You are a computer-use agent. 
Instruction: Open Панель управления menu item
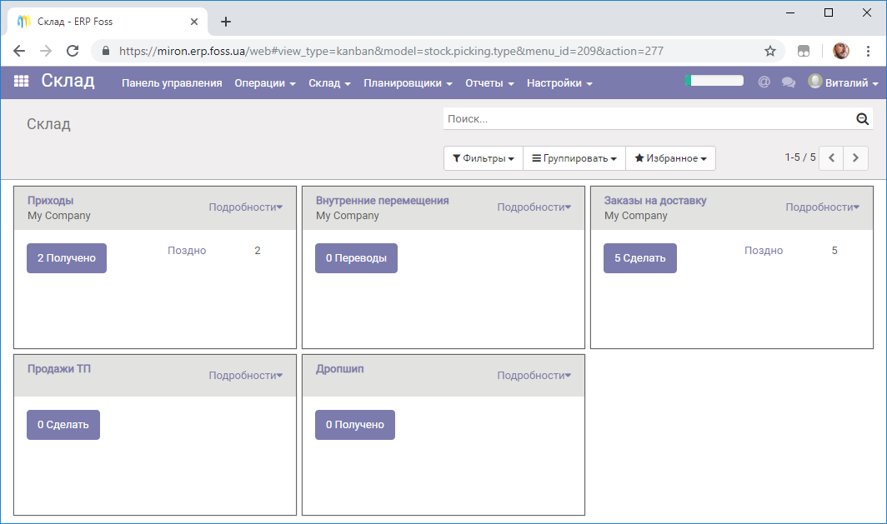click(172, 83)
